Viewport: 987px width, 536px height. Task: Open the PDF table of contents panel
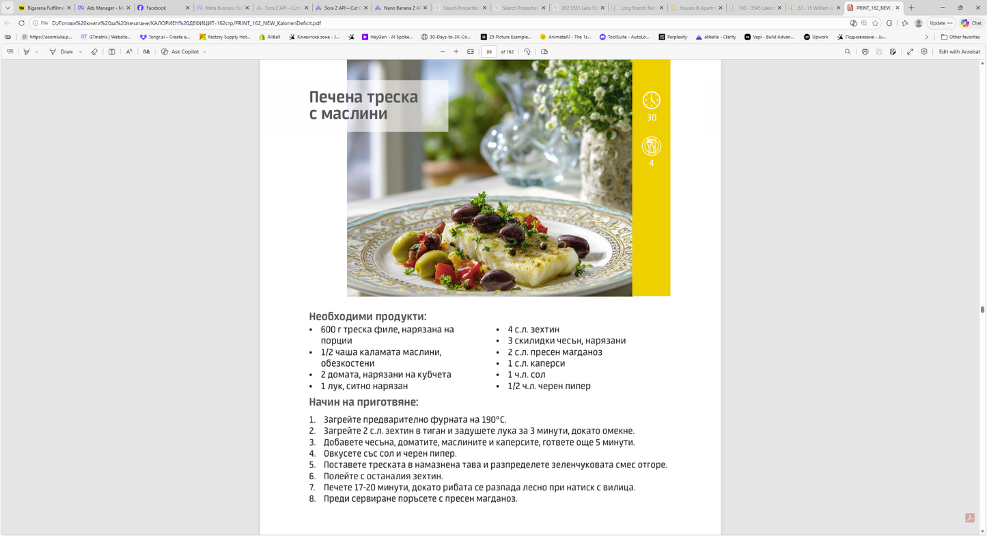[x=10, y=52]
